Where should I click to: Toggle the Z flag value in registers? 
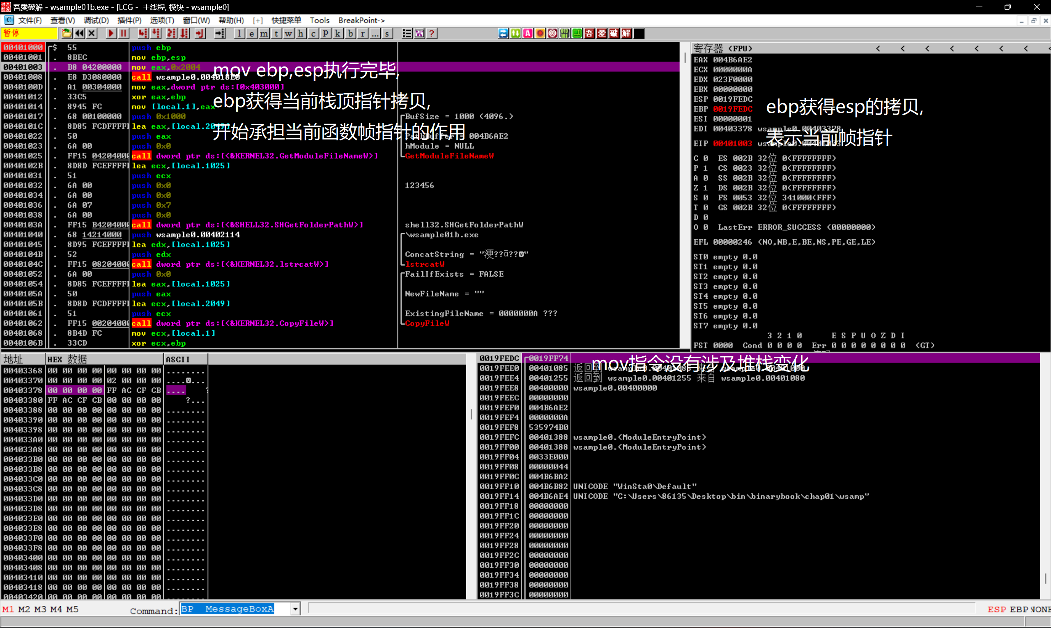coord(706,188)
